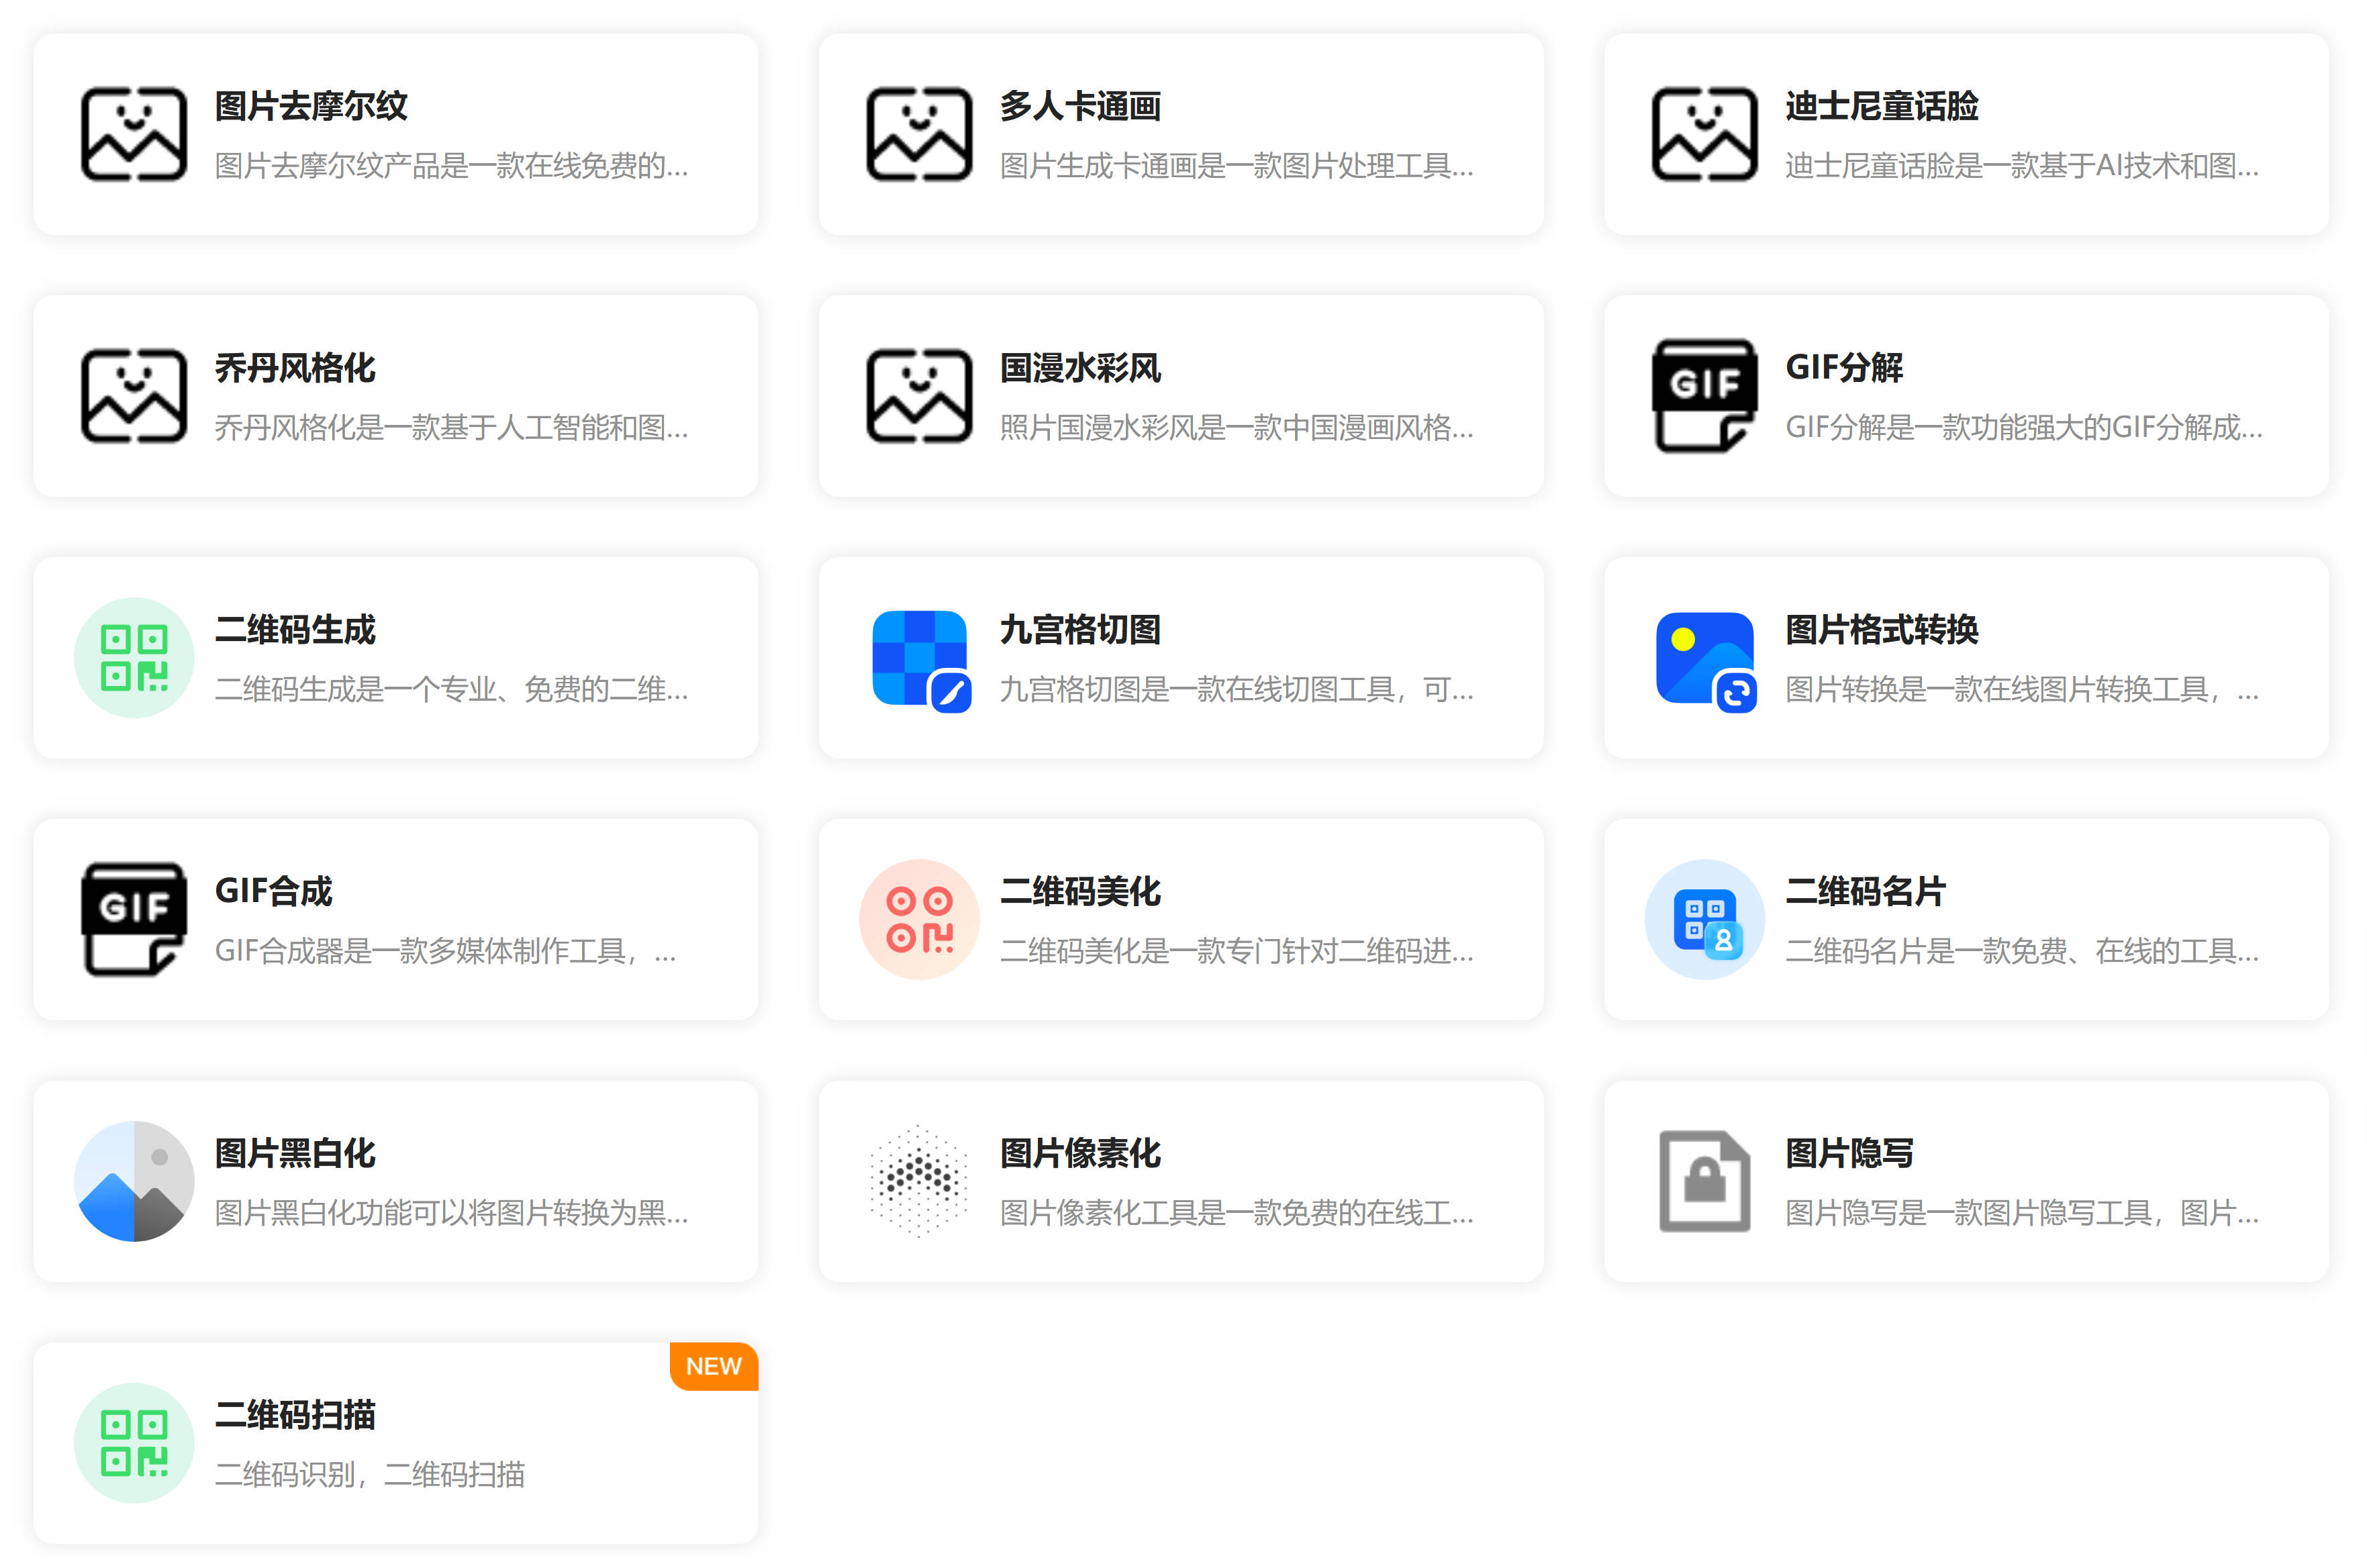Go to the 二维码美化 title
This screenshot has height=1568, width=2367.
[x=1080, y=891]
